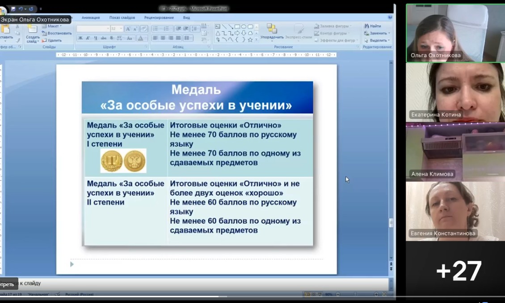Viewport: 505px width, 303px height.
Task: Click the Save icon in quick access toolbar
Action: coord(13,9)
